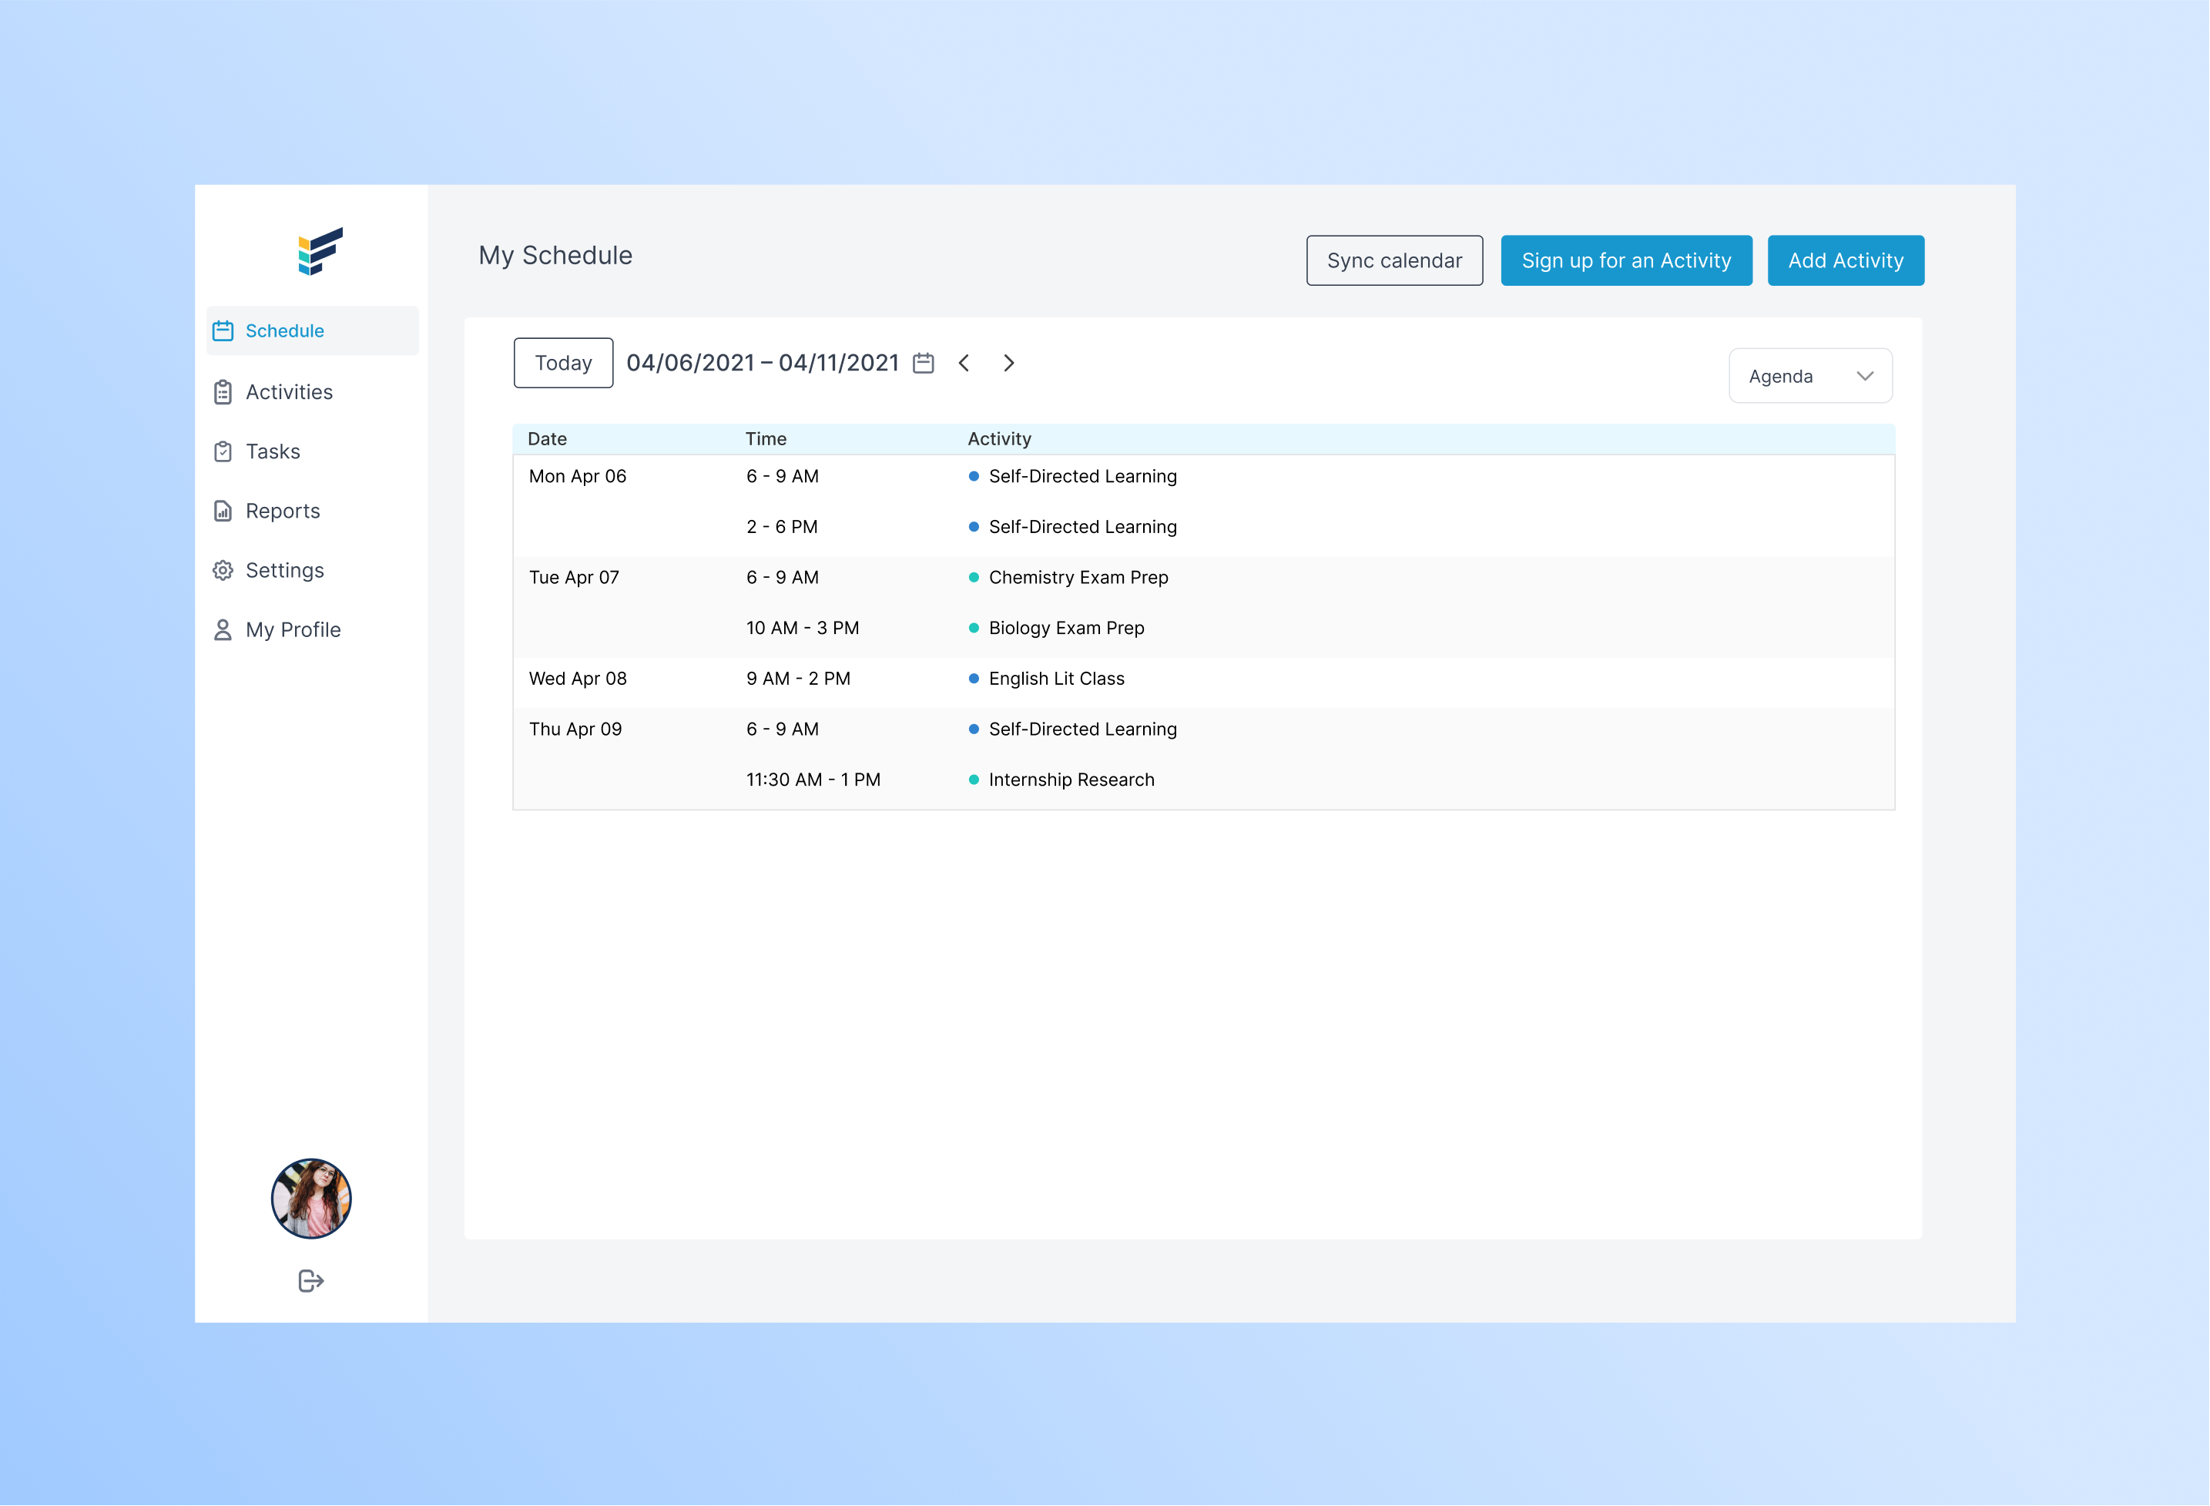The image size is (2210, 1506).
Task: Open the Agenda view dropdown
Action: point(1809,377)
